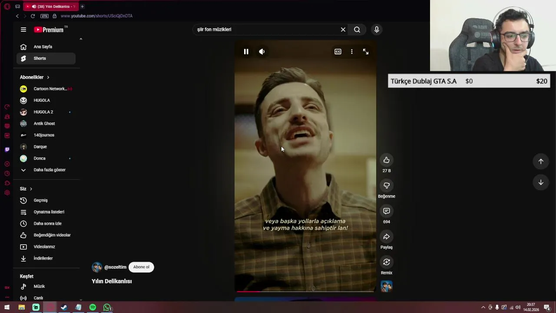556x313 pixels.
Task: Go to the next Short with the down arrow
Action: 541,183
